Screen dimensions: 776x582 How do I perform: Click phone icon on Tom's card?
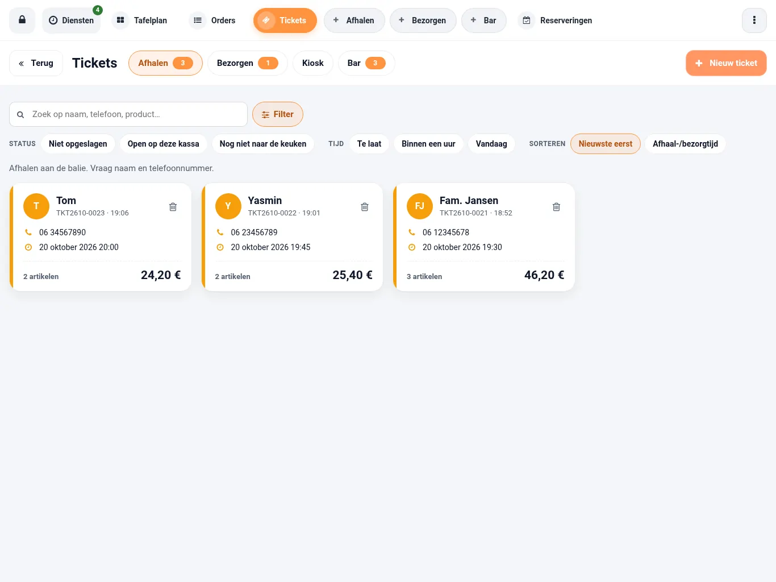28,232
